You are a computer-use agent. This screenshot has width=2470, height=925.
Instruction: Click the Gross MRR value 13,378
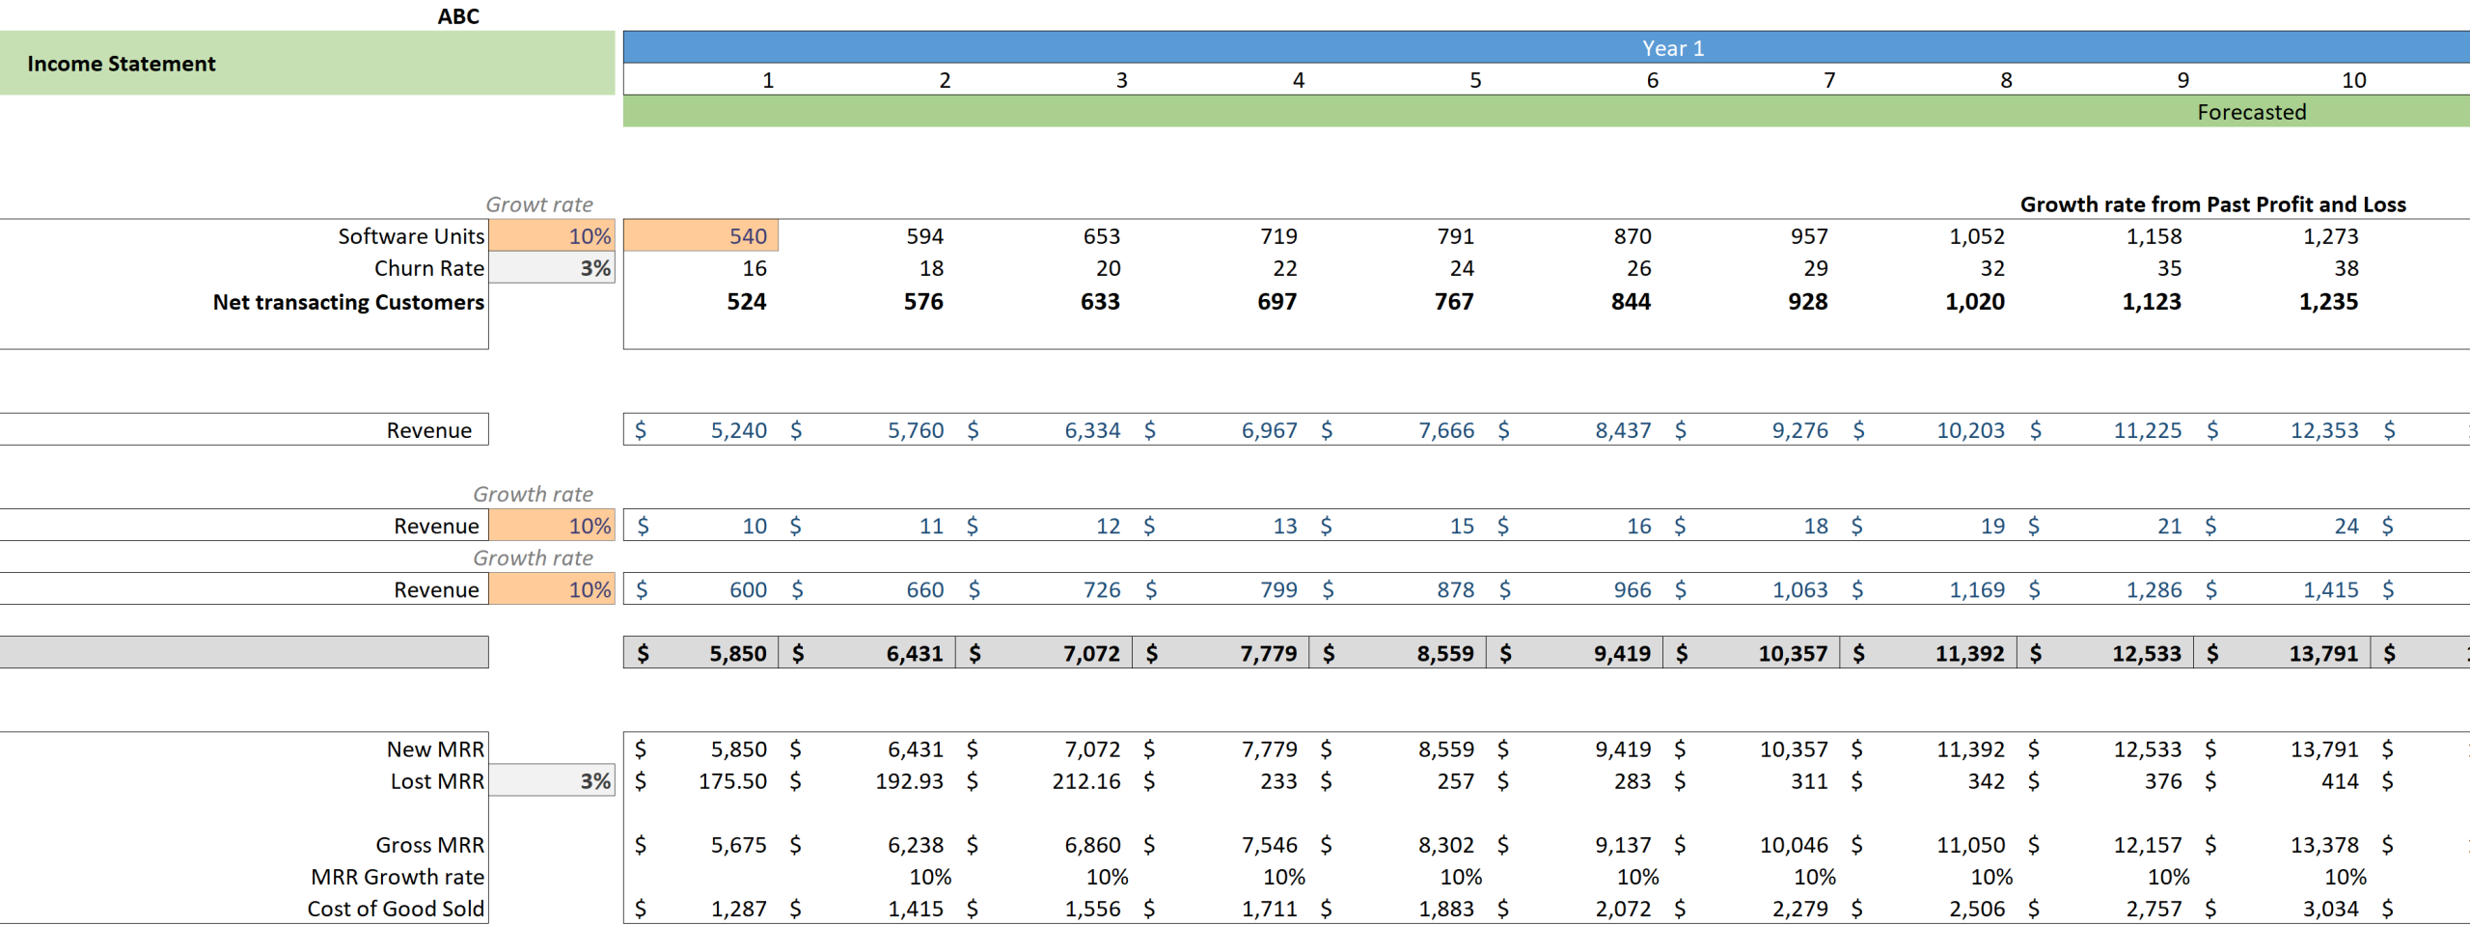2324,845
